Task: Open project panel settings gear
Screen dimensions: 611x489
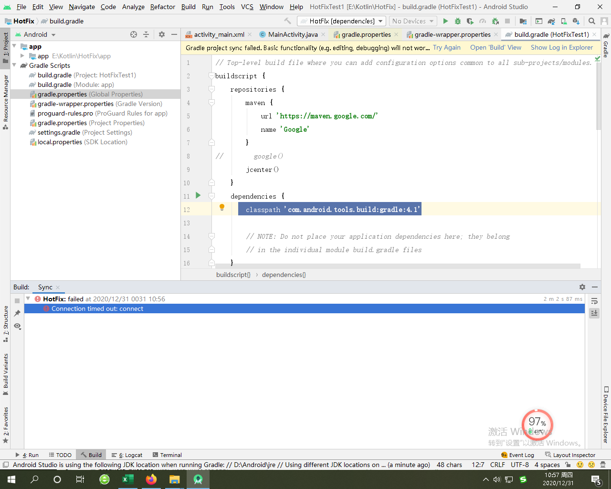Action: pyautogui.click(x=162, y=34)
